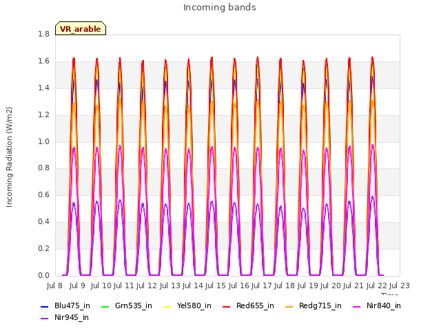The height and width of the screenshot is (331, 441).
Task: Click the 0.6 y-axis tick value
Action: 43,194
